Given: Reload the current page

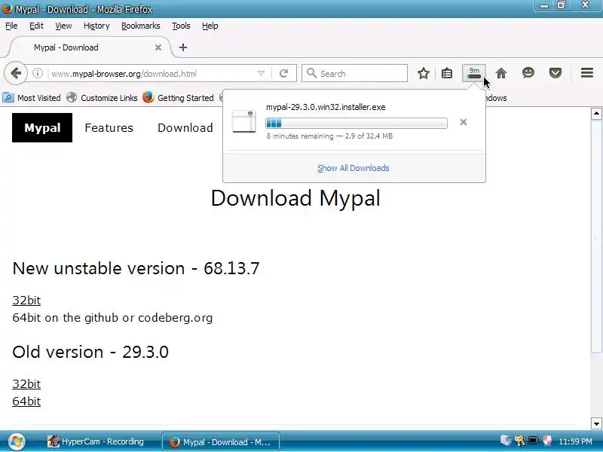Looking at the screenshot, I should pos(284,73).
